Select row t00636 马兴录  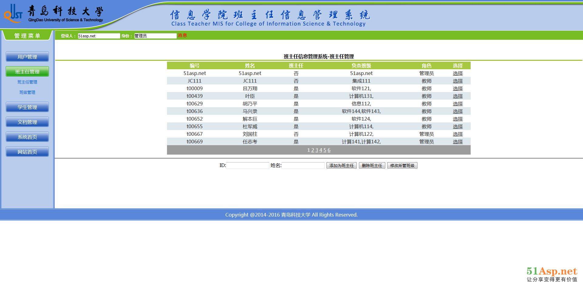tap(458, 111)
